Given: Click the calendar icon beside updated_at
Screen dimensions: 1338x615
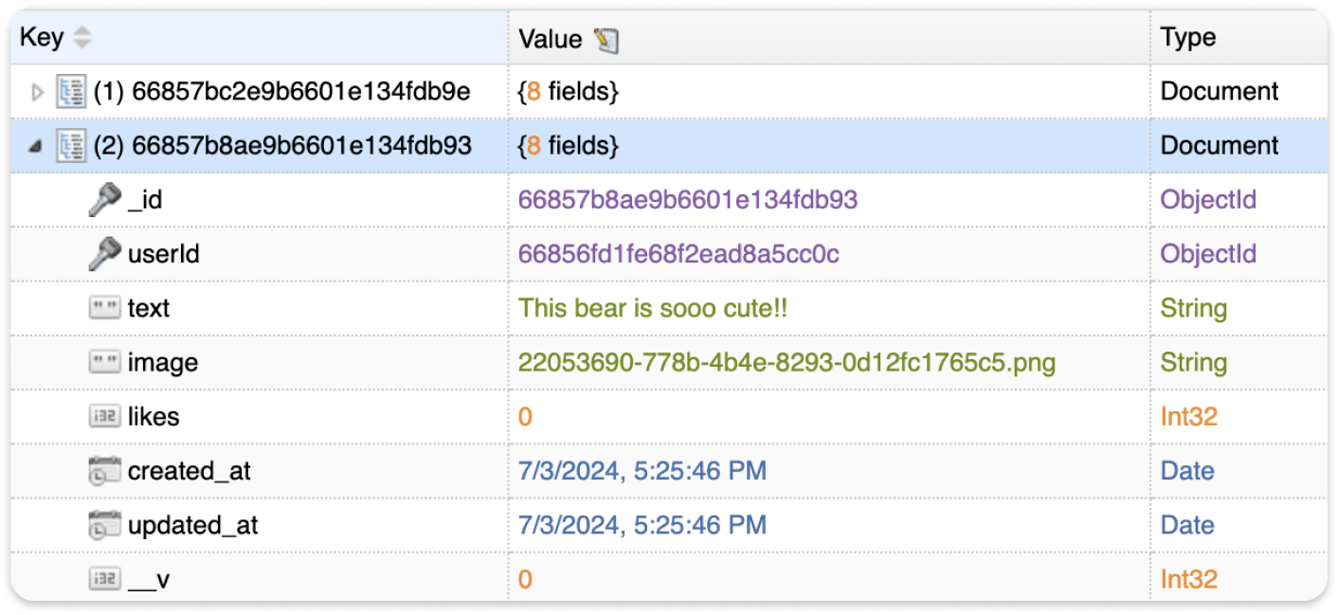Looking at the screenshot, I should point(104,525).
